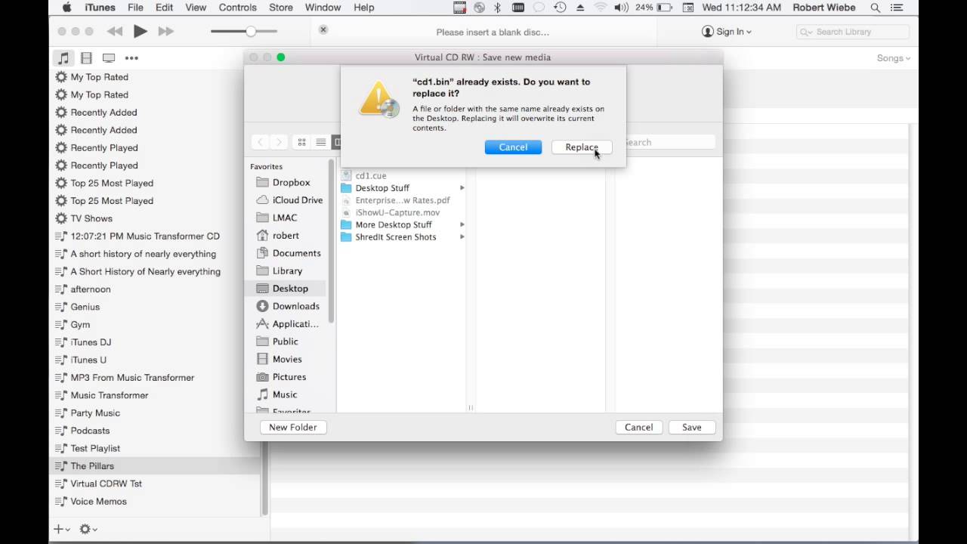Click the New Folder button
Viewport: 967px width, 544px height.
point(293,427)
